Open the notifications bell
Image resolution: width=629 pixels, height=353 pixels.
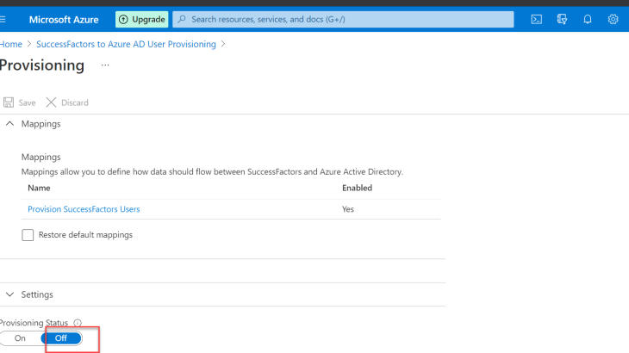coord(588,19)
